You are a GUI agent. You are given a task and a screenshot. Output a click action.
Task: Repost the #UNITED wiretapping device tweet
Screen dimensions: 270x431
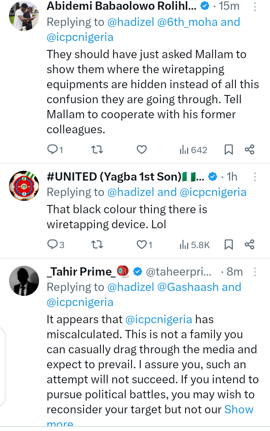tap(97, 245)
